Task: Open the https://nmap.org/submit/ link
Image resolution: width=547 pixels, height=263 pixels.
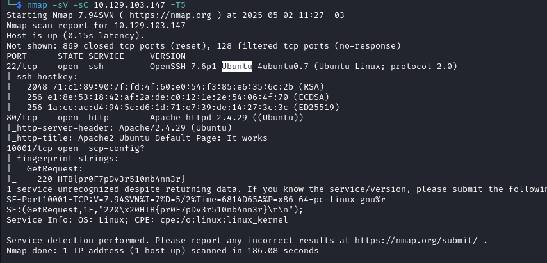Action: (416, 241)
